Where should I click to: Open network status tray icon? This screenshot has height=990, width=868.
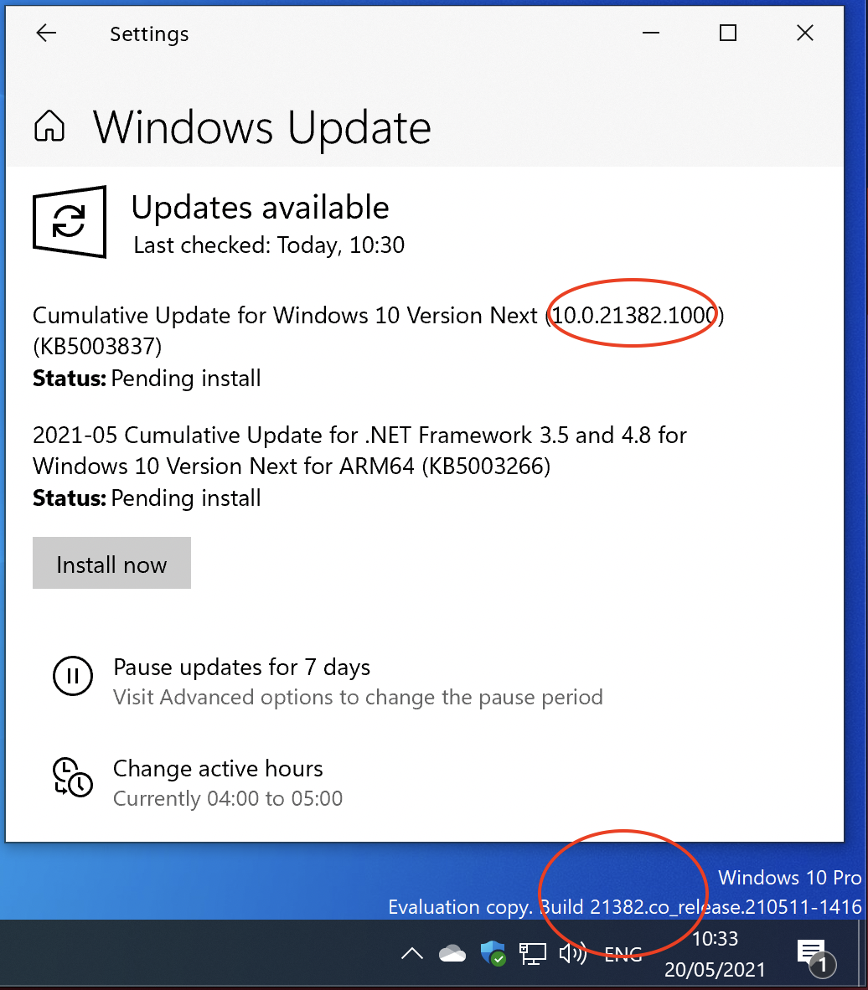coord(533,954)
